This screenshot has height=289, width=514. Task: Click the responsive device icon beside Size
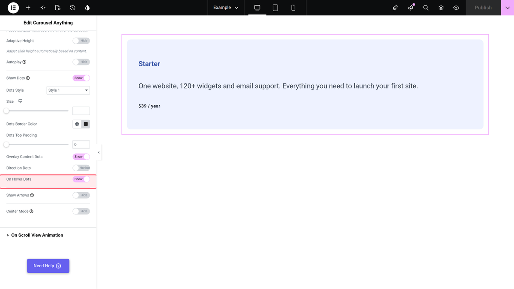point(20,101)
